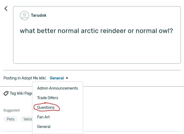Viewport: 184px width, 134px height.
Task: Toggle the Pets suggested tag
Action: 11,119
